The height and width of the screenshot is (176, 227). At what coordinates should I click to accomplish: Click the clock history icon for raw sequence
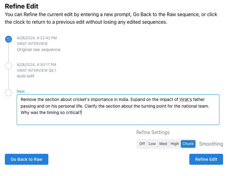[x=9, y=39]
